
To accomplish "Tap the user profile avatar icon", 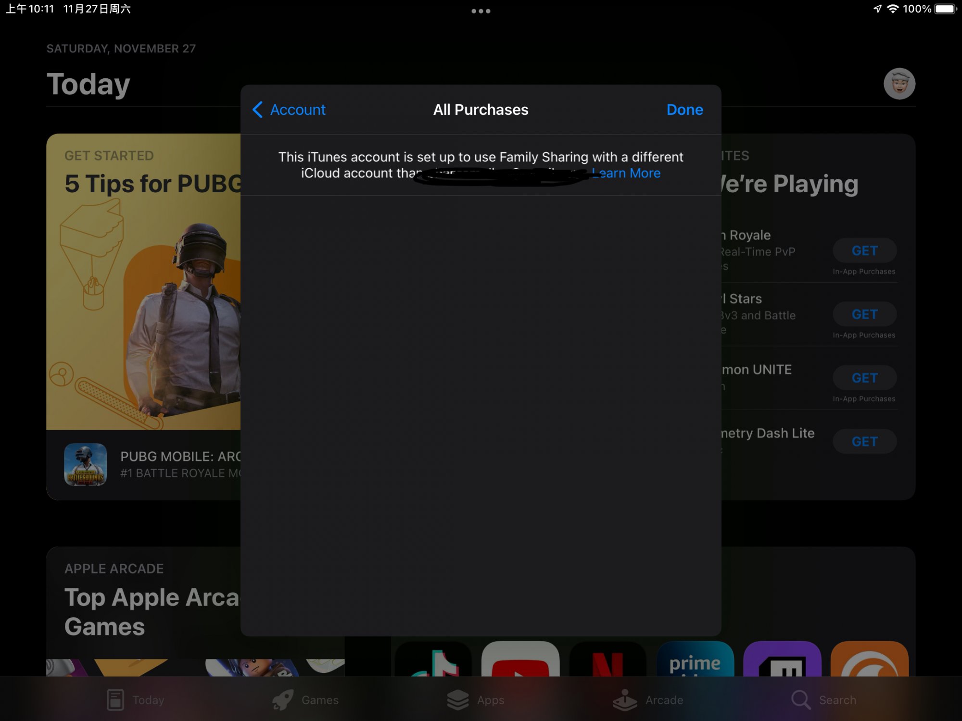I will click(899, 84).
